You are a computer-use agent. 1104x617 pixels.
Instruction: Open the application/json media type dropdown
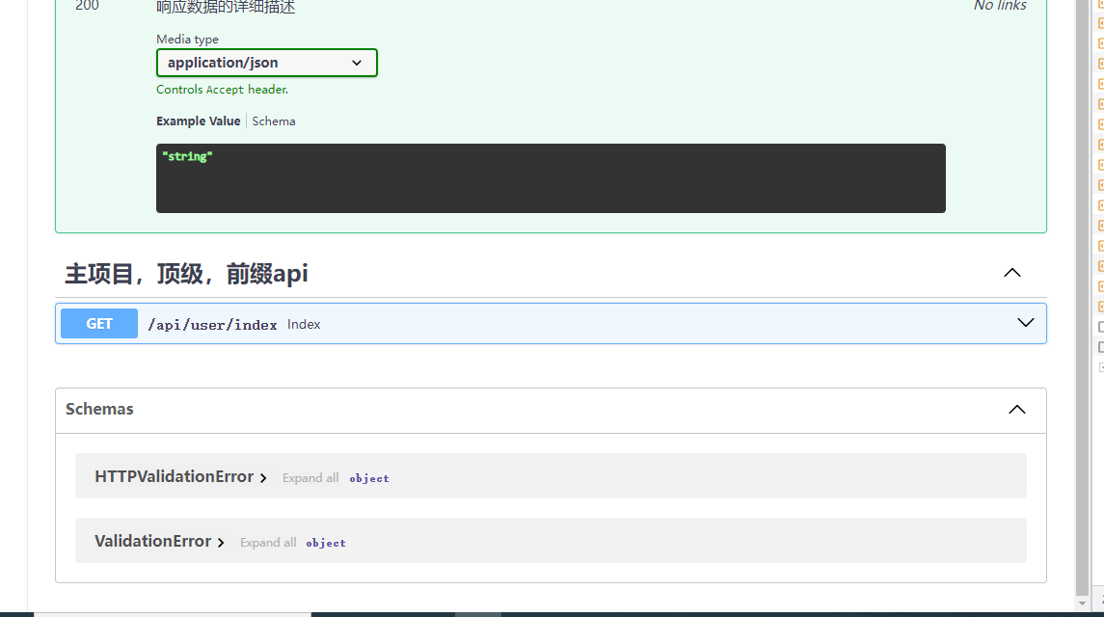pos(267,63)
